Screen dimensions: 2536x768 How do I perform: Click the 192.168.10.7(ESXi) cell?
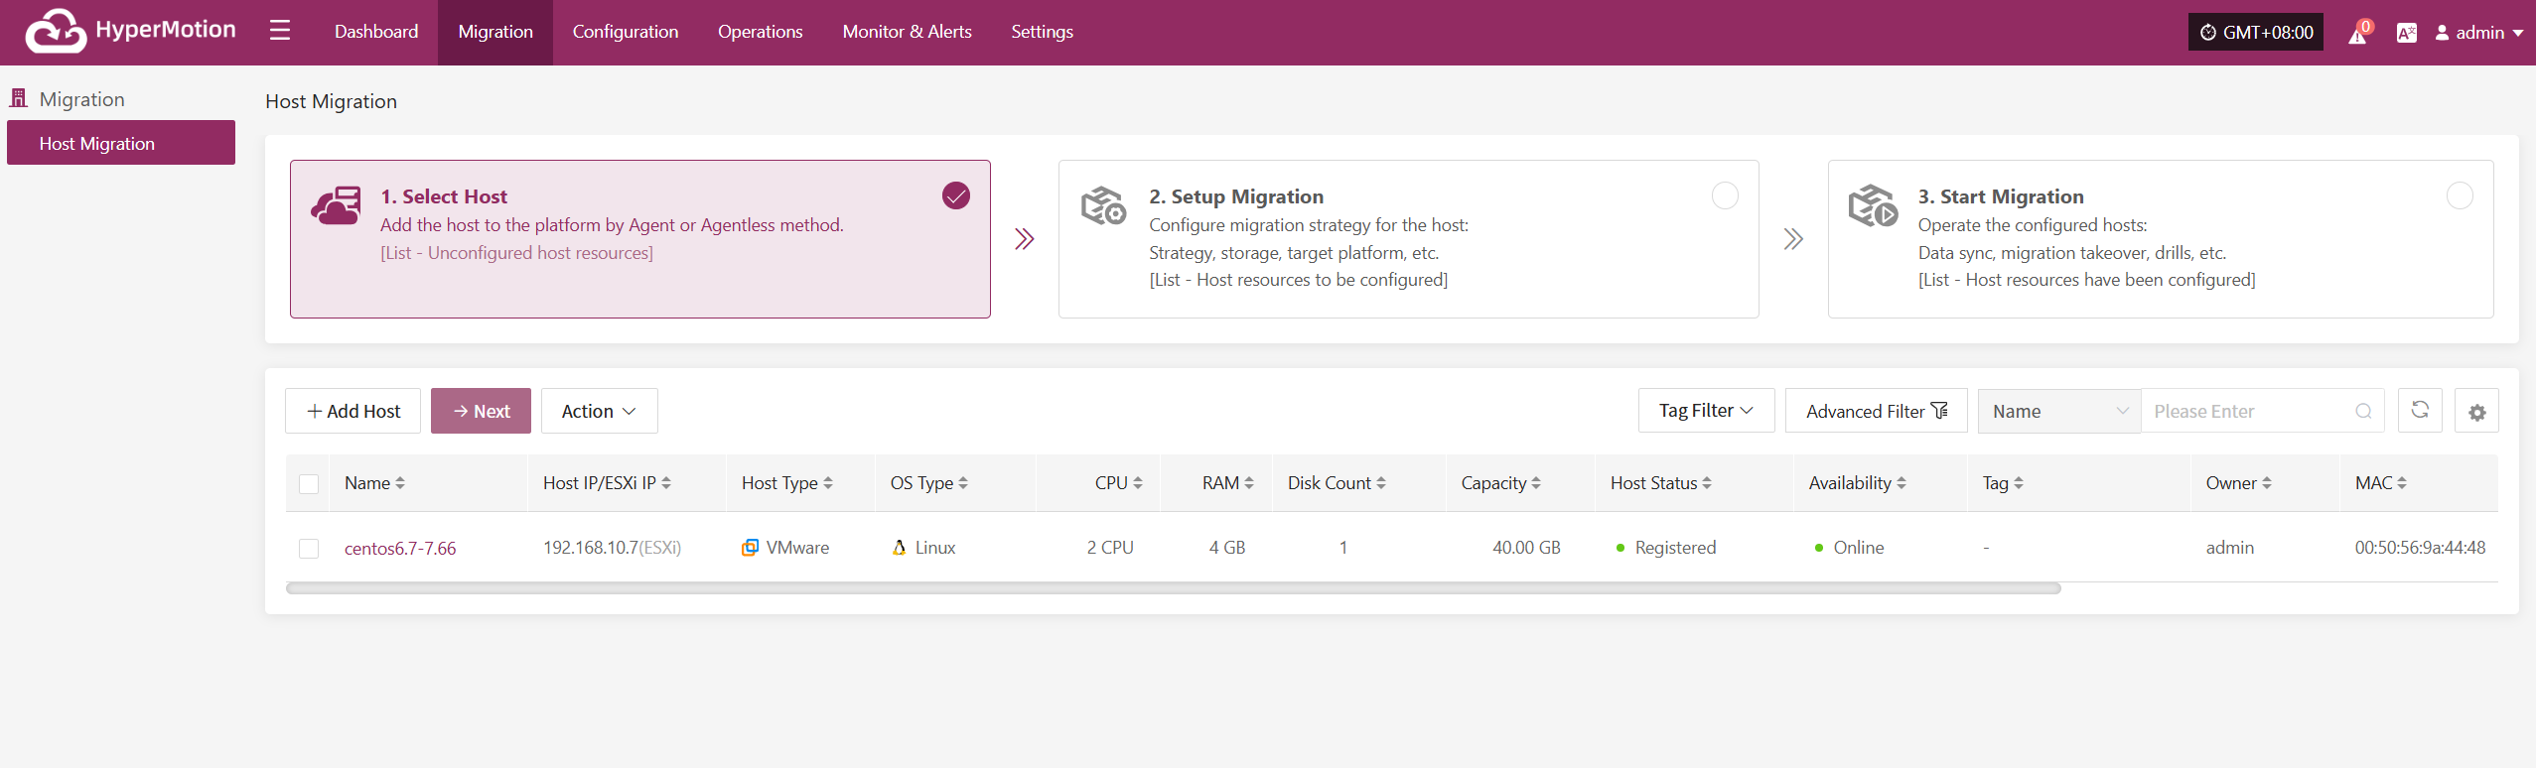[x=612, y=548]
